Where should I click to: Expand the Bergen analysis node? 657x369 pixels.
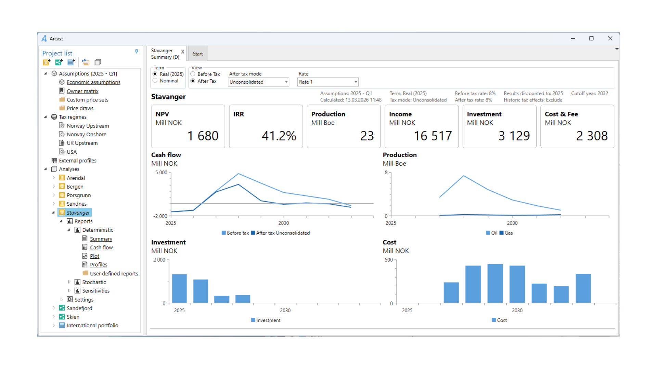(x=54, y=187)
